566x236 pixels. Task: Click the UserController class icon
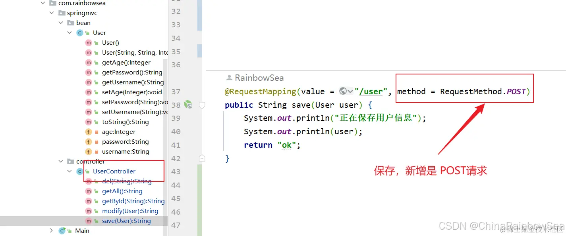[x=79, y=171]
